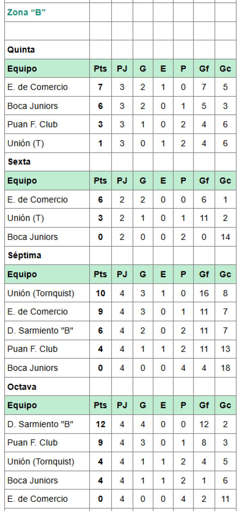Select Unión (T) row in Quinta standings
This screenshot has height=511, width=239.
pos(25,143)
